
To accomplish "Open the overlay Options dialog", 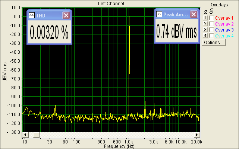I will [214, 43].
